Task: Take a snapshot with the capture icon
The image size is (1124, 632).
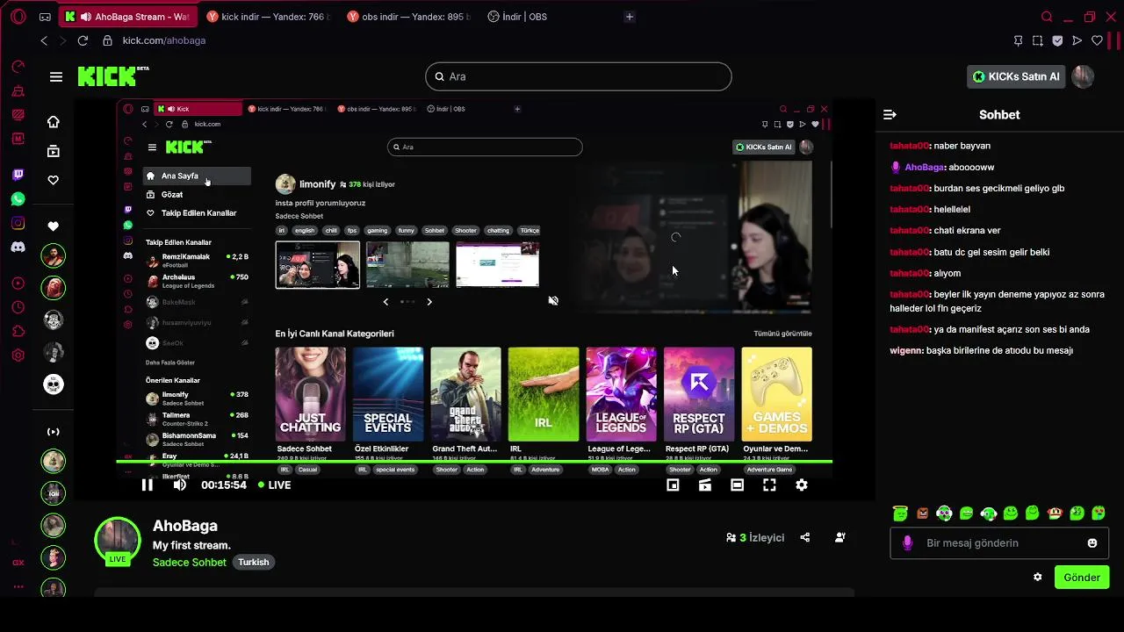Action: tap(1037, 40)
